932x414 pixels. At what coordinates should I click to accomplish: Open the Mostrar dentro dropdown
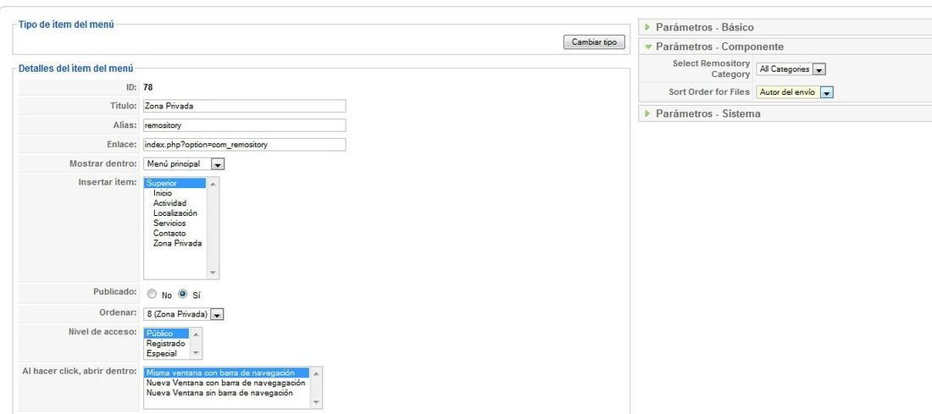[184, 164]
